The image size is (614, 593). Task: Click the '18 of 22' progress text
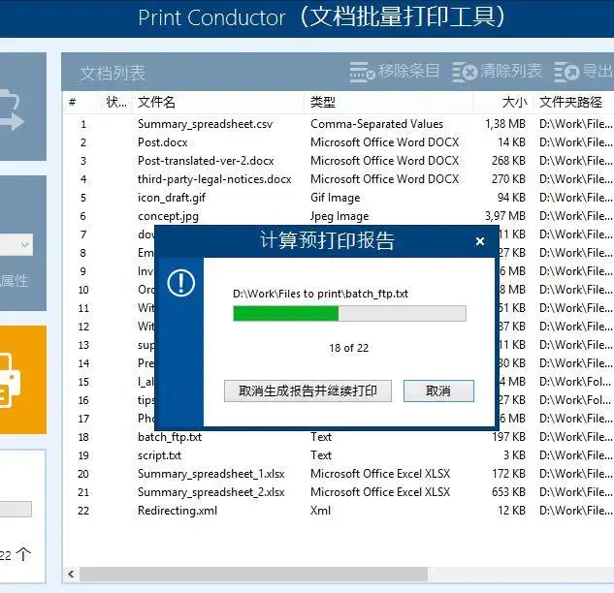349,348
